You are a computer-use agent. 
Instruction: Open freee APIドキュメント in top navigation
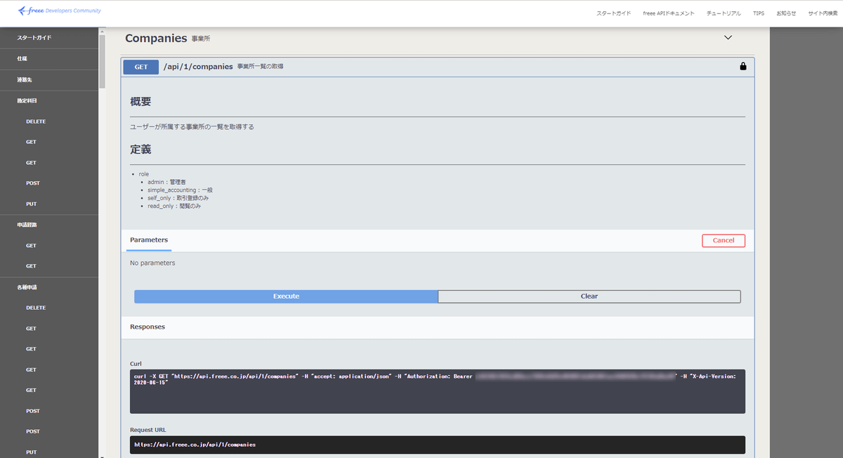[669, 13]
